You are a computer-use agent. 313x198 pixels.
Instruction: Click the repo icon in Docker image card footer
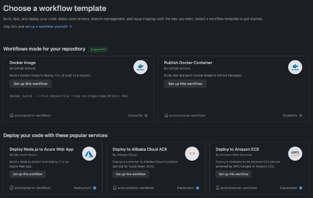tap(11, 116)
